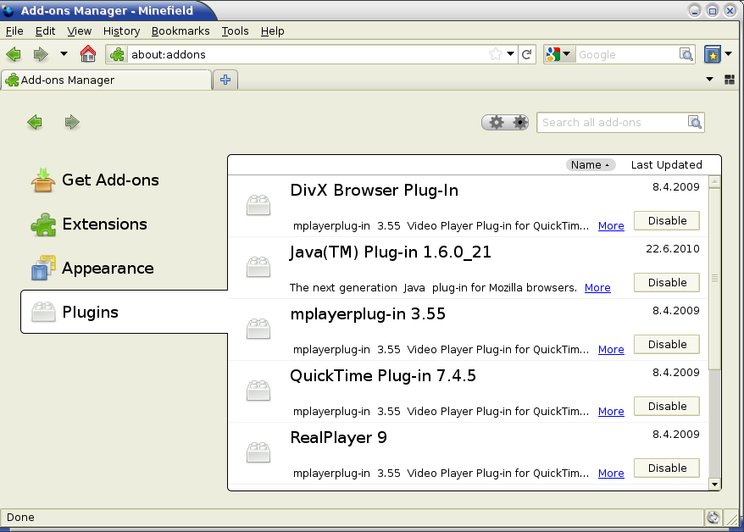Sort plugins by Name
The image size is (744, 532).
[591, 164]
